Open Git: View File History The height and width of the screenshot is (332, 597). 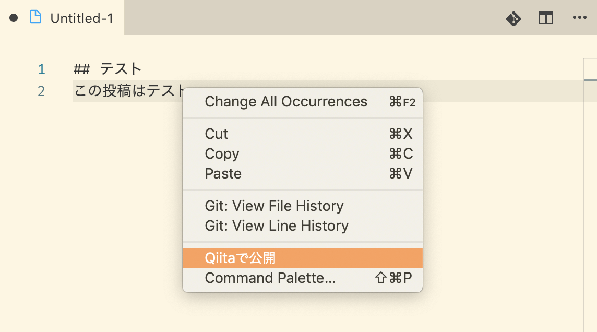[274, 206]
